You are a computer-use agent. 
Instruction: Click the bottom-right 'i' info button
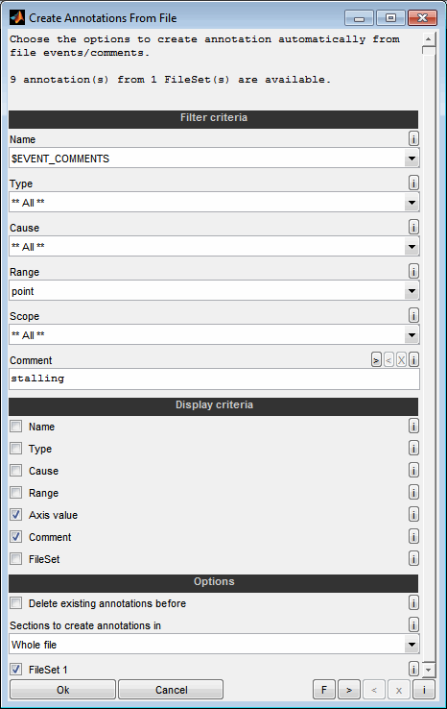[x=424, y=690]
